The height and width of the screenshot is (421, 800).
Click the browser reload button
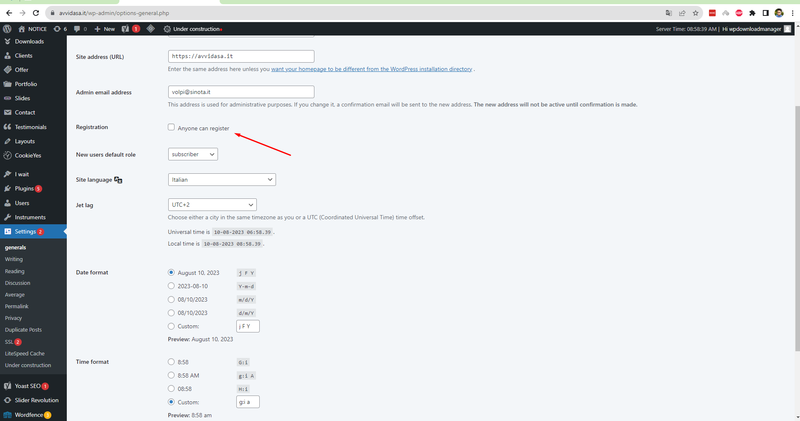pyautogui.click(x=36, y=13)
